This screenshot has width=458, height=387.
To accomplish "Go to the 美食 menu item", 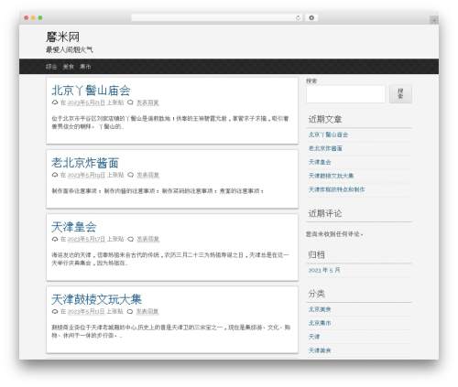I will tap(69, 67).
